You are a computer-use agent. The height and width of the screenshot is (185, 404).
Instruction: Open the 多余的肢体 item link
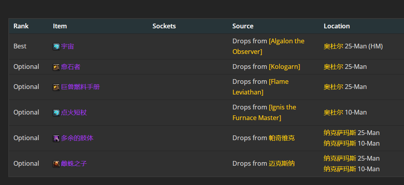click(77, 138)
